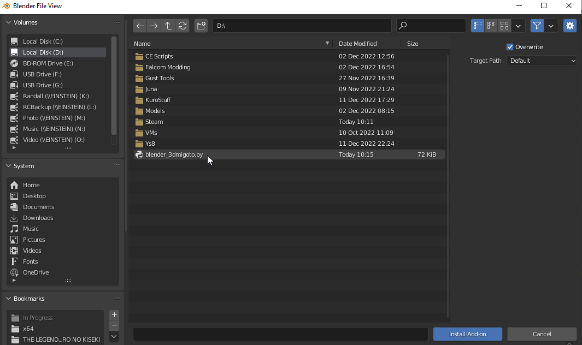Click the file name input field
Screen dimensions: 582x345
[x=280, y=334]
